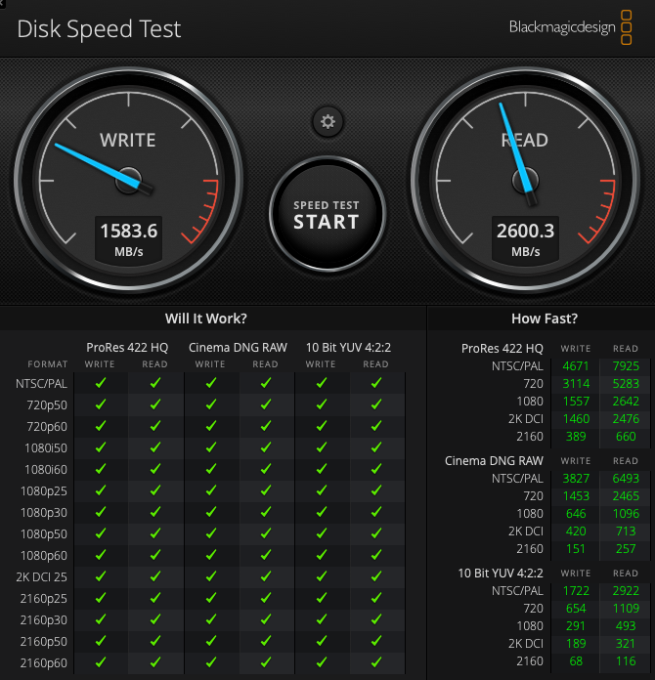Click the 68 write value

[x=576, y=660]
